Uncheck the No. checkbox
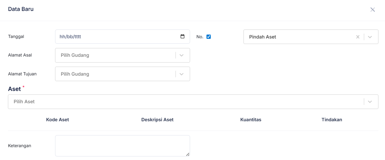 (x=209, y=37)
